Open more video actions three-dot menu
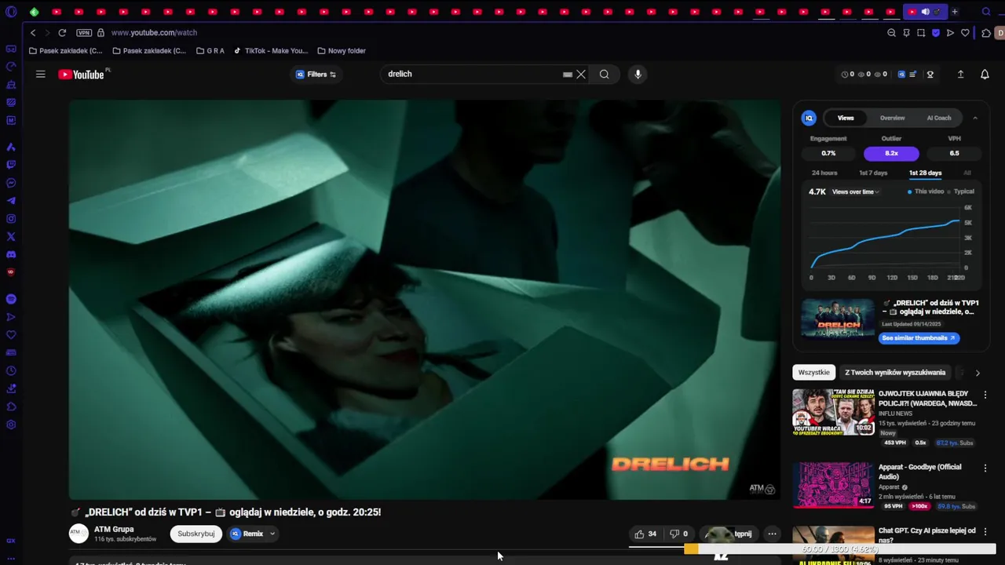Screen dimensions: 1005x565 pos(772,534)
